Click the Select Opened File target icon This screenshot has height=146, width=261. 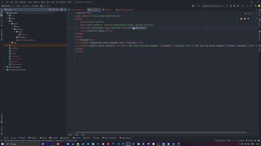pos(50,10)
